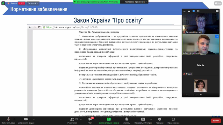Image resolution: width=223 pixels, height=125 pixels.
Task: Select Тетяна Шарова video tile
Action: (x=201, y=23)
